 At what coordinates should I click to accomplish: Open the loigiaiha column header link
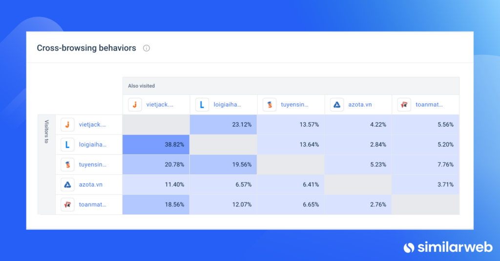click(227, 105)
